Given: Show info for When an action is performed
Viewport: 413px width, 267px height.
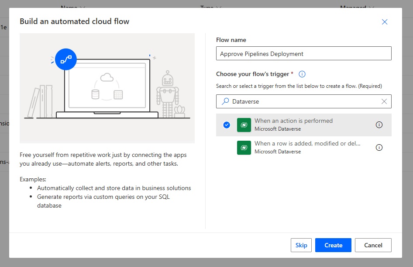Looking at the screenshot, I should [379, 125].
